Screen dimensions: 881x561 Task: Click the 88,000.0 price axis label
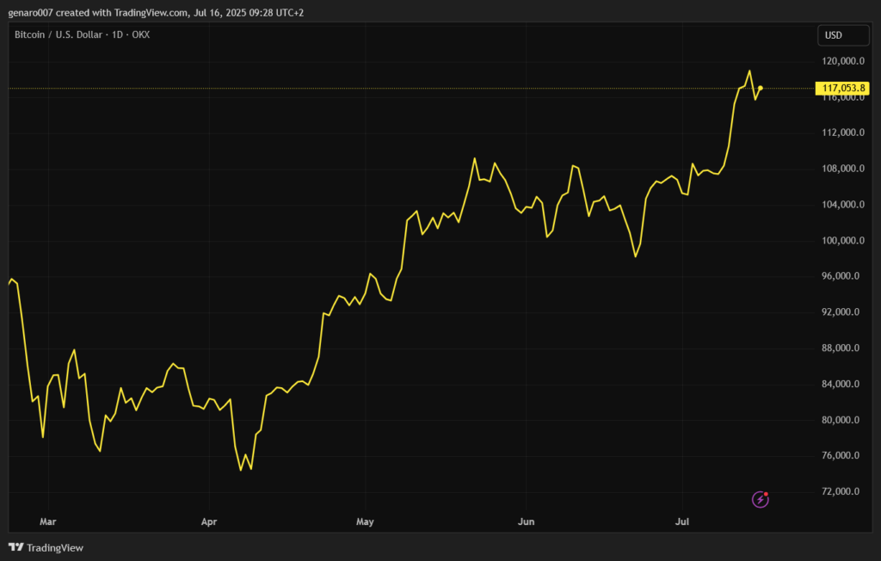844,348
